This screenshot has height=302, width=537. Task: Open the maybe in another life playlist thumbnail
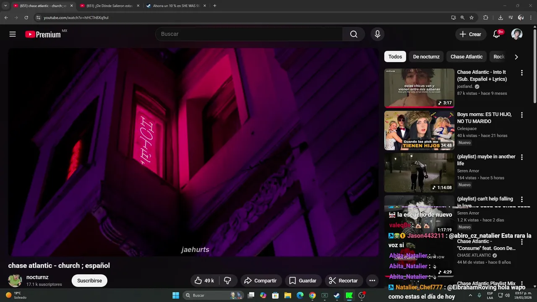(419, 173)
